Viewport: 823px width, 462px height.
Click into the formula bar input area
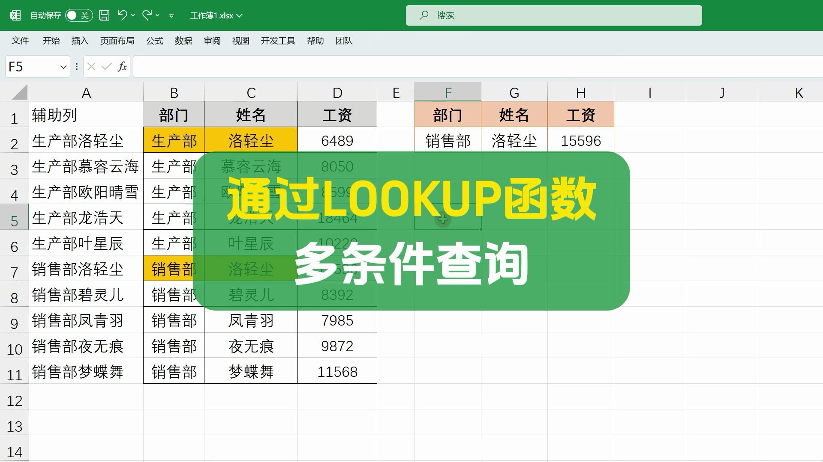[478, 67]
